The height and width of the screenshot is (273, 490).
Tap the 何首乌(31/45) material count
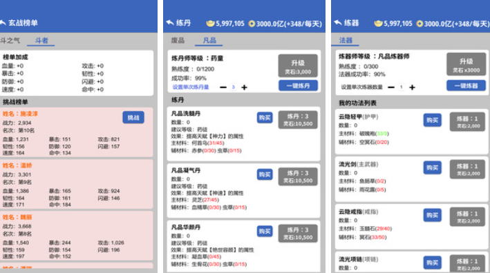(208, 143)
